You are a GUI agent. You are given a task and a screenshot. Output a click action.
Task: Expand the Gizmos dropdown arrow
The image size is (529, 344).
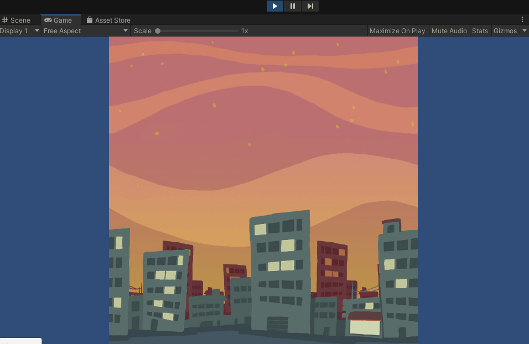tap(524, 30)
